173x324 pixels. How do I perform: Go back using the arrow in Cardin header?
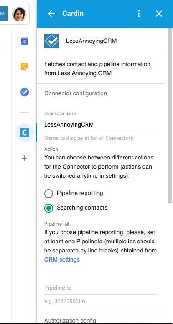pyautogui.click(x=51, y=14)
